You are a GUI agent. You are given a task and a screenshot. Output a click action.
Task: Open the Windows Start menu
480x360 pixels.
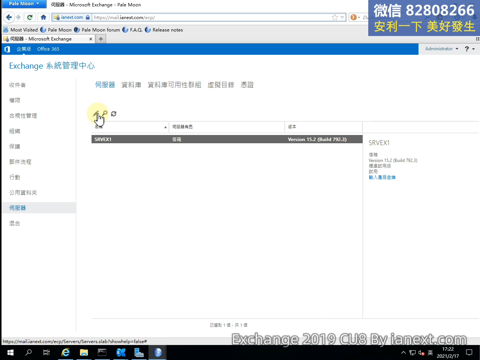(10, 352)
